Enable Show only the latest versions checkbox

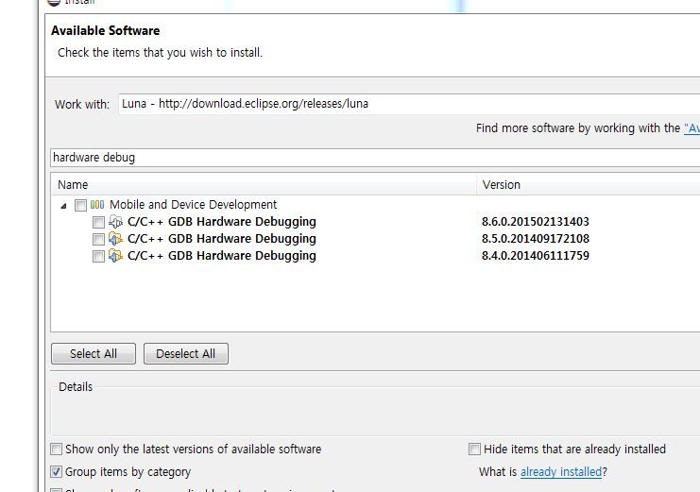pyautogui.click(x=57, y=449)
